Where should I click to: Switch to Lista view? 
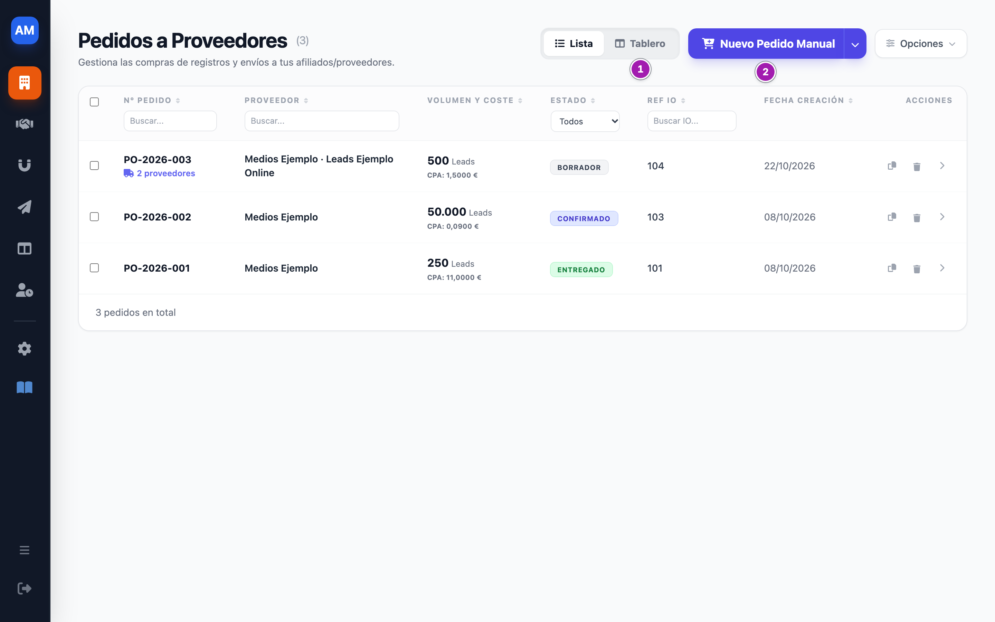[x=574, y=44]
